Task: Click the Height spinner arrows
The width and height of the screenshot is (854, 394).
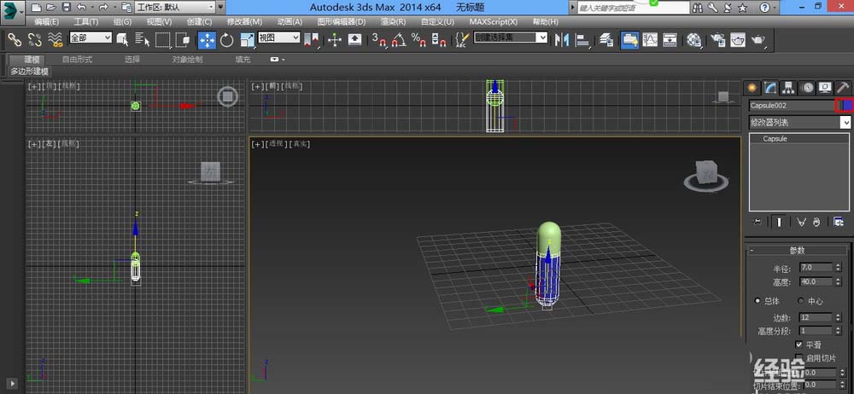Action: (x=838, y=282)
